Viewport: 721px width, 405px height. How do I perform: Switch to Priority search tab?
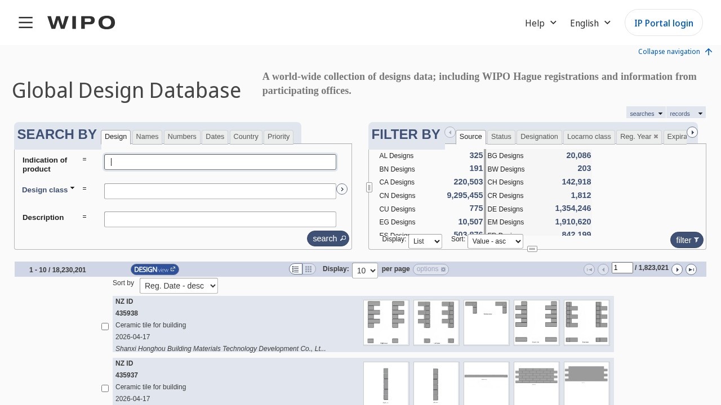pyautogui.click(x=278, y=137)
